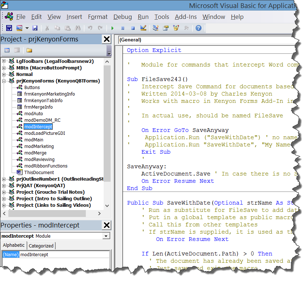Click the View Object icon in Project panel

click(x=17, y=50)
